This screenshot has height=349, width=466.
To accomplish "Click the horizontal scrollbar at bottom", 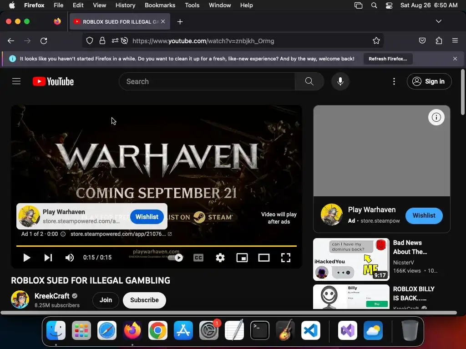I will coord(228,313).
